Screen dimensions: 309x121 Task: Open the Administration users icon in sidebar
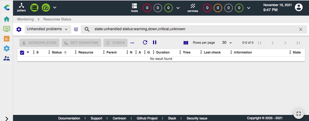[x=7, y=58]
